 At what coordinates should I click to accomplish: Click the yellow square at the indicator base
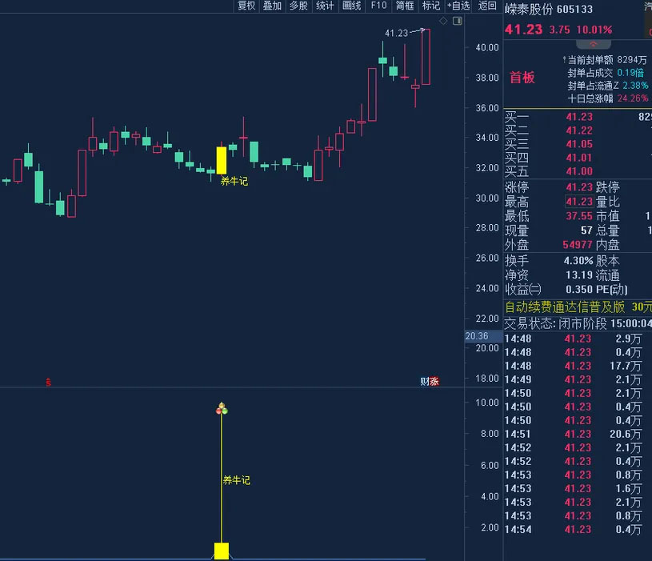[222, 551]
